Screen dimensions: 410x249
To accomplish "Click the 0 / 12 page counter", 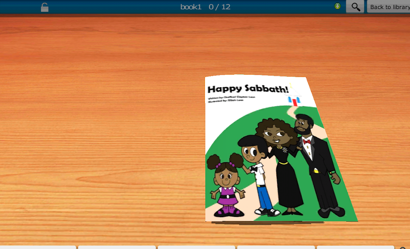I will 220,7.
